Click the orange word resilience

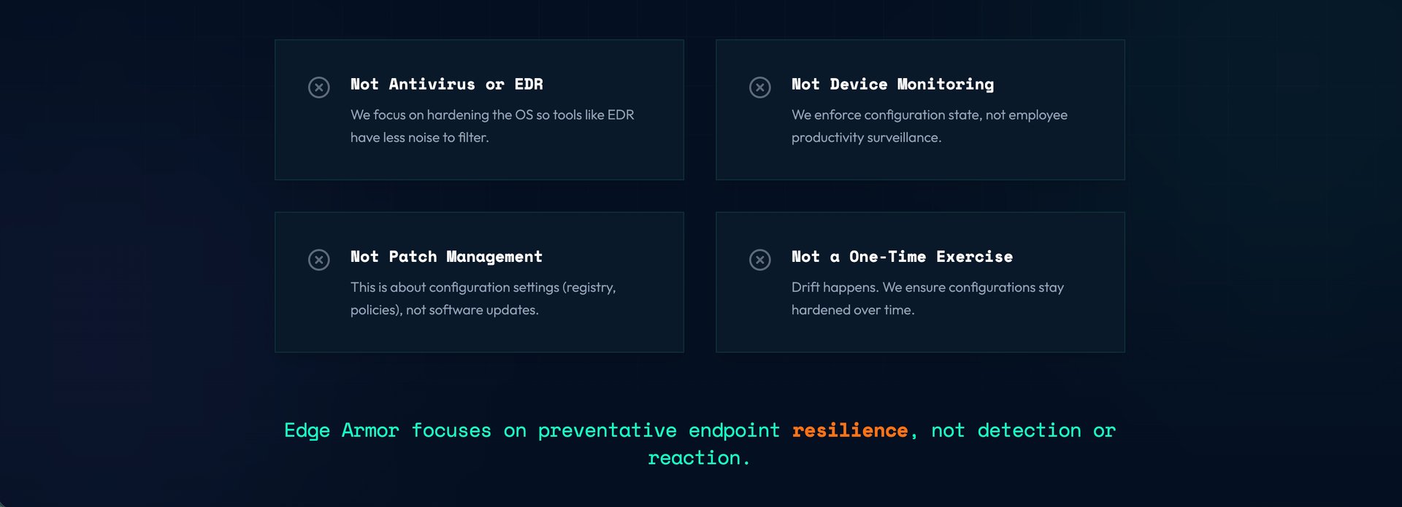[x=850, y=430]
